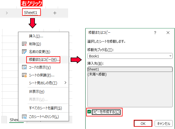Open シート見出しの色(T) menu entry

click(x=43, y=83)
